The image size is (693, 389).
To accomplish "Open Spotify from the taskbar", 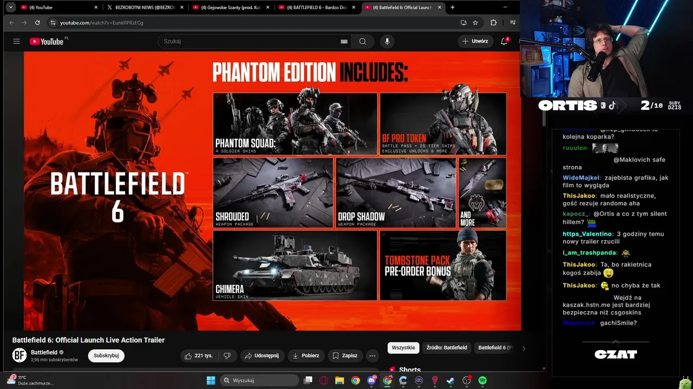I will click(482, 380).
